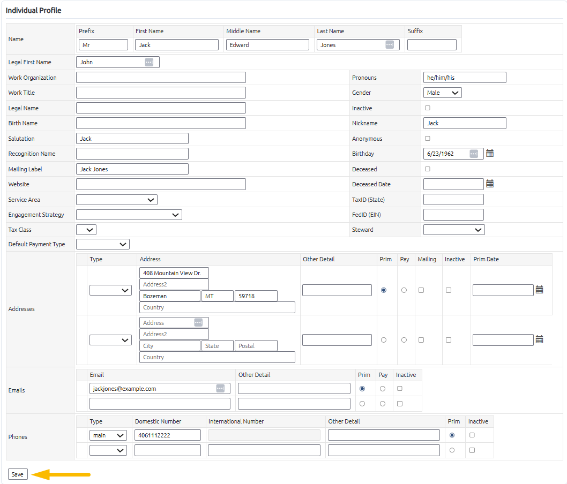Click the Save button
This screenshot has height=484, width=567.
[x=18, y=474]
